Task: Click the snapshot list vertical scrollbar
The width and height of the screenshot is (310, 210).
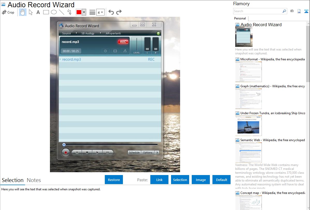Action: point(308,53)
